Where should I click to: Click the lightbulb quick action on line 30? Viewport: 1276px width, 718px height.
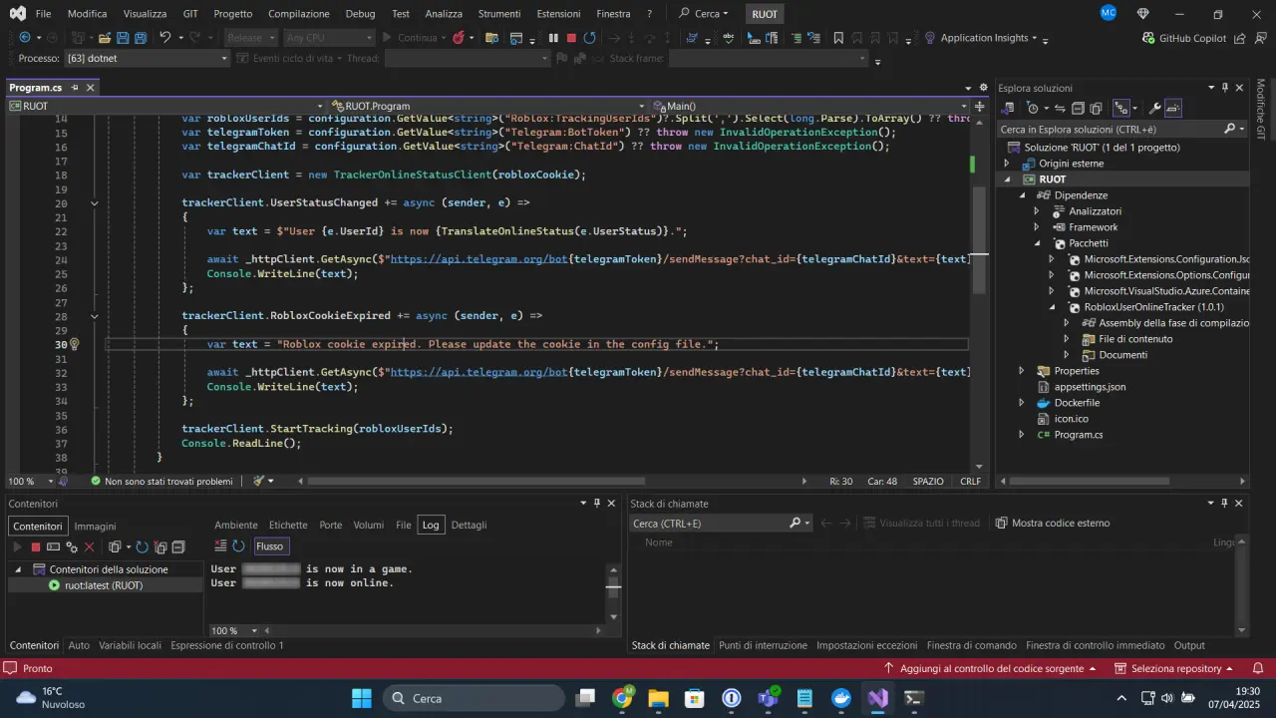click(74, 344)
